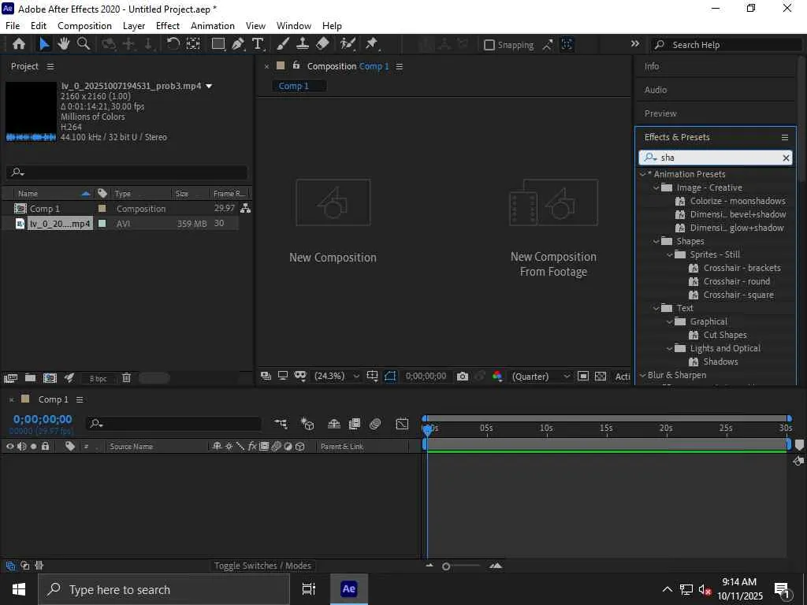Screen dimensions: 807x605
Task: Click the timeline zoom slider handle
Action: [446, 566]
